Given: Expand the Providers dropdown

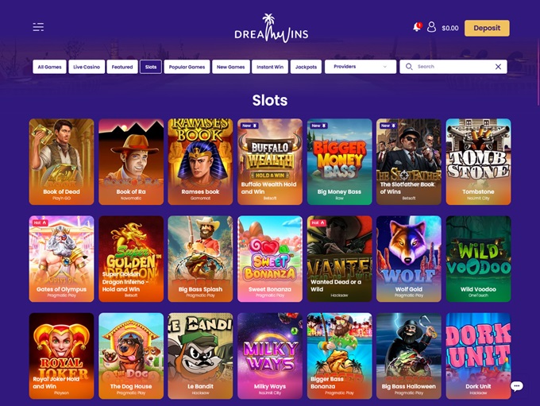Looking at the screenshot, I should [361, 67].
